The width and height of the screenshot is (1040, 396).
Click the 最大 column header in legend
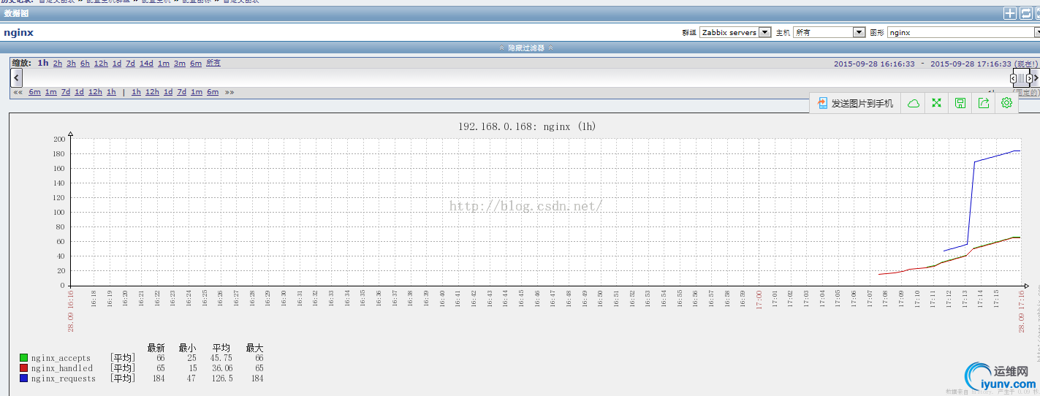(x=254, y=348)
